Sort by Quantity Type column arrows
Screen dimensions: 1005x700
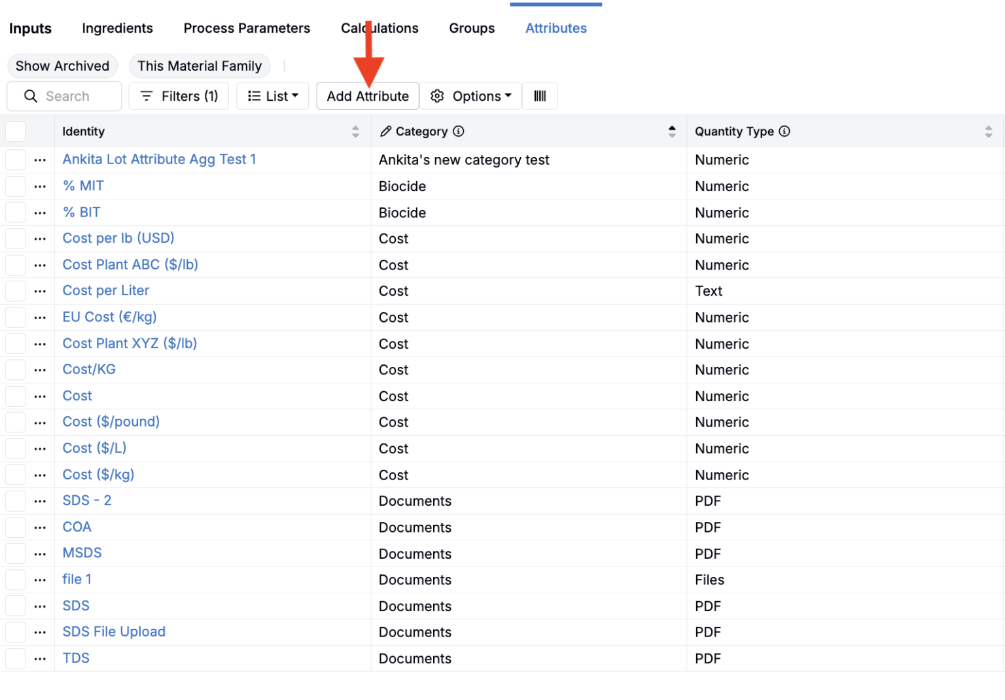coord(988,131)
